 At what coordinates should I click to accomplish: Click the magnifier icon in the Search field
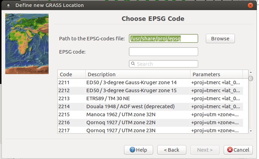[x=133, y=64]
